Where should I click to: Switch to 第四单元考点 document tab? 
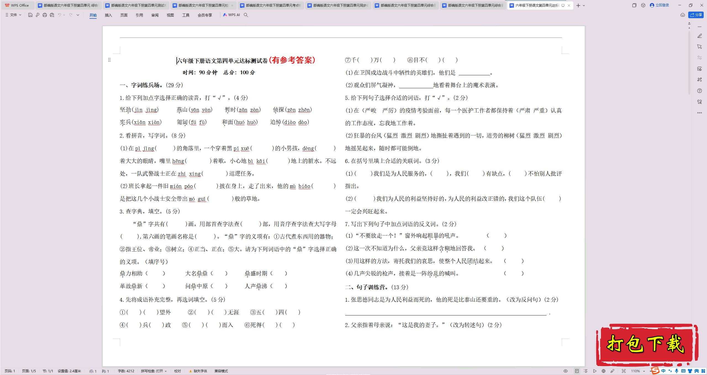point(271,5)
